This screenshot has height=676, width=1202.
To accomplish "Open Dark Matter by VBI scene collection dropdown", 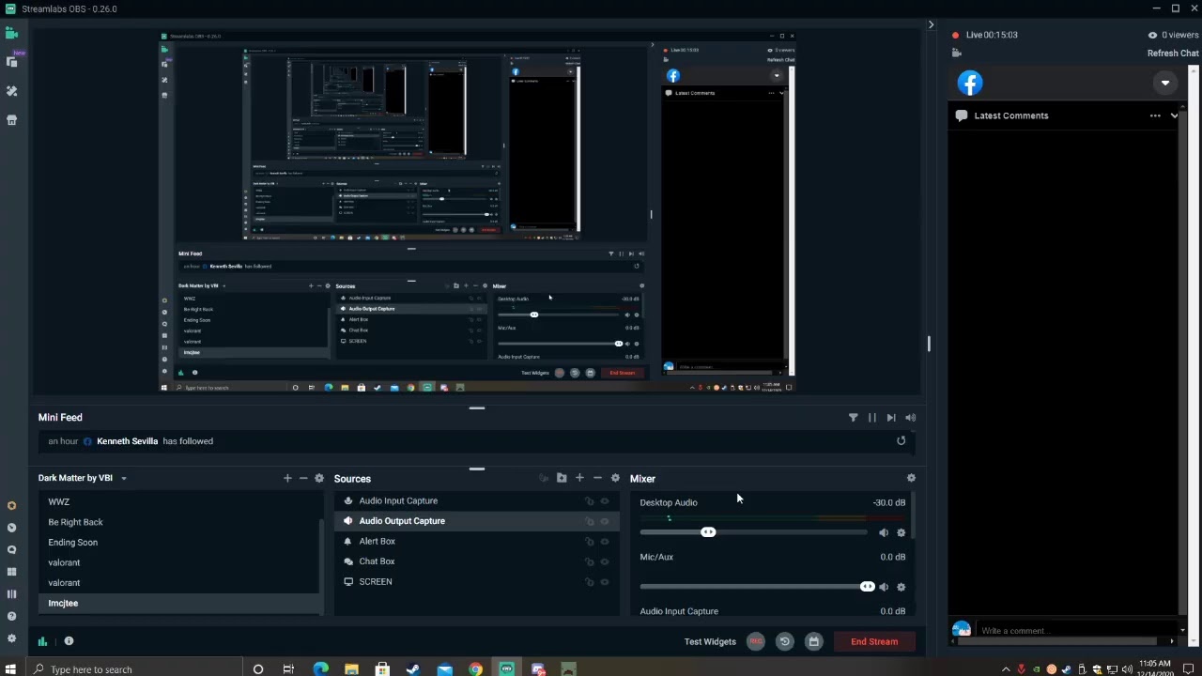I will click(123, 478).
